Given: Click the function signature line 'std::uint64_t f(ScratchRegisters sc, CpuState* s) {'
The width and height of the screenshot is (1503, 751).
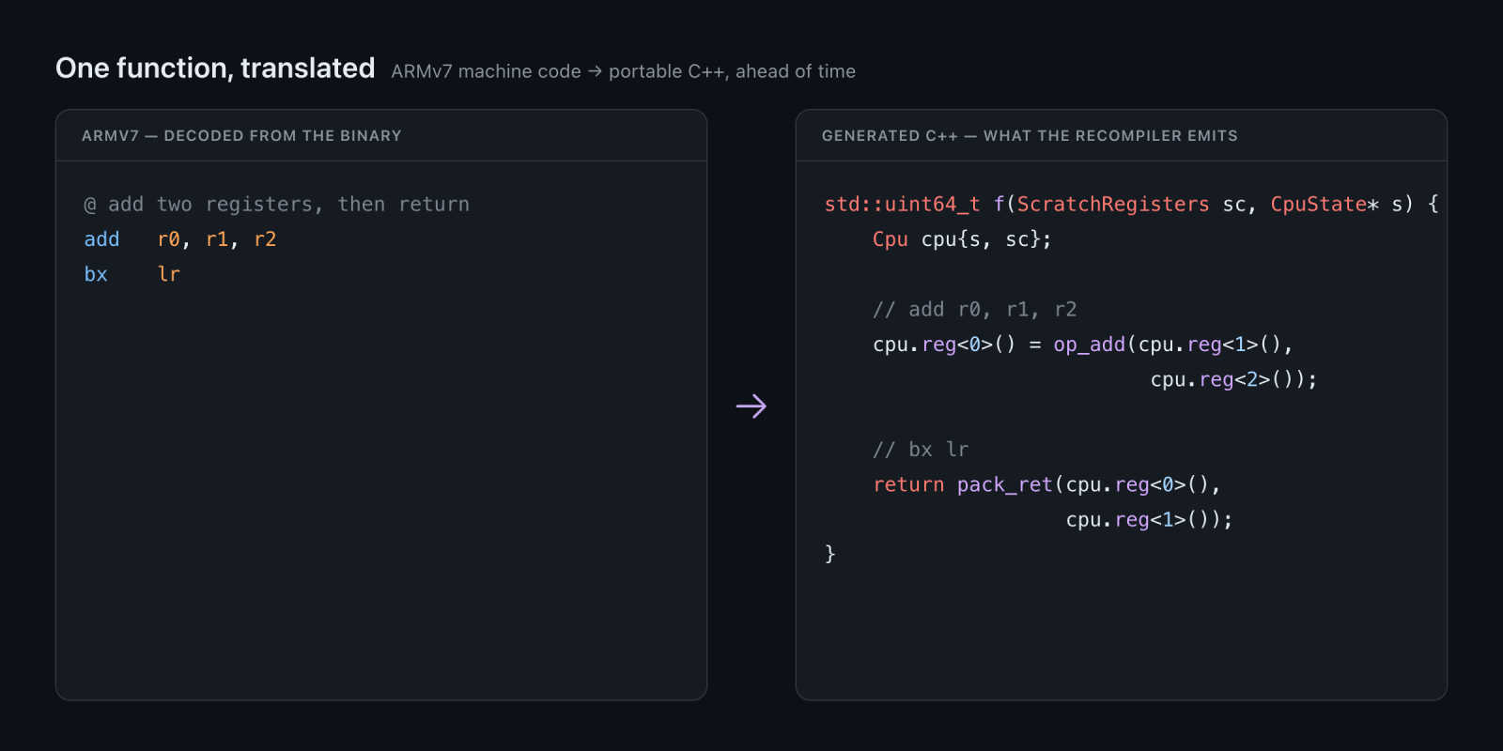Looking at the screenshot, I should point(1131,205).
